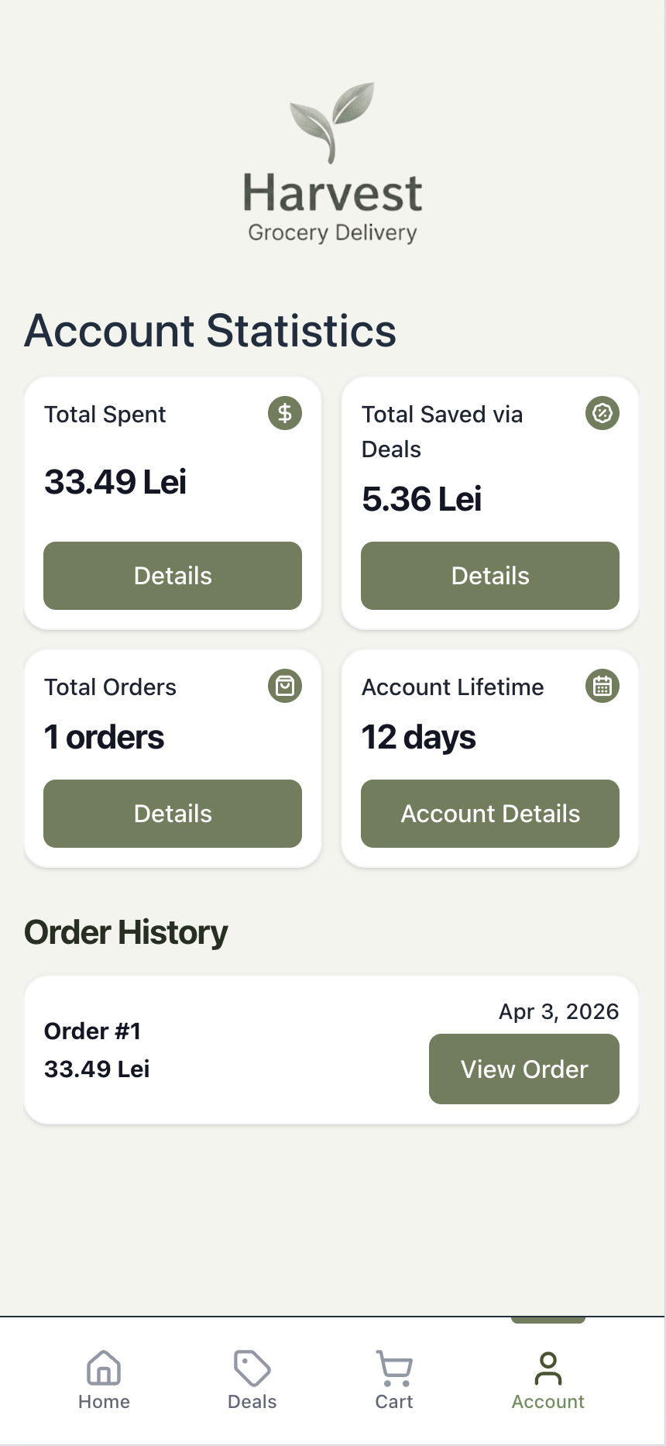Click the Harvest Grocery Delivery title text
The width and height of the screenshot is (666, 1446).
[332, 207]
